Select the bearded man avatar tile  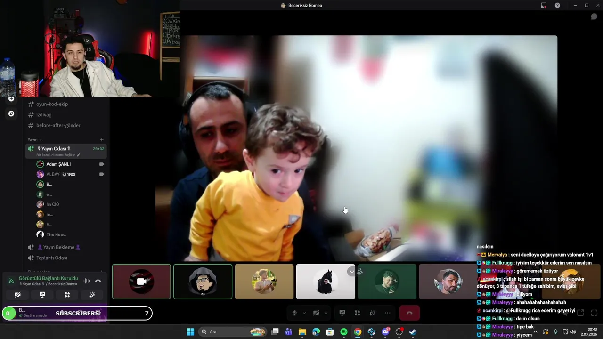pyautogui.click(x=448, y=282)
